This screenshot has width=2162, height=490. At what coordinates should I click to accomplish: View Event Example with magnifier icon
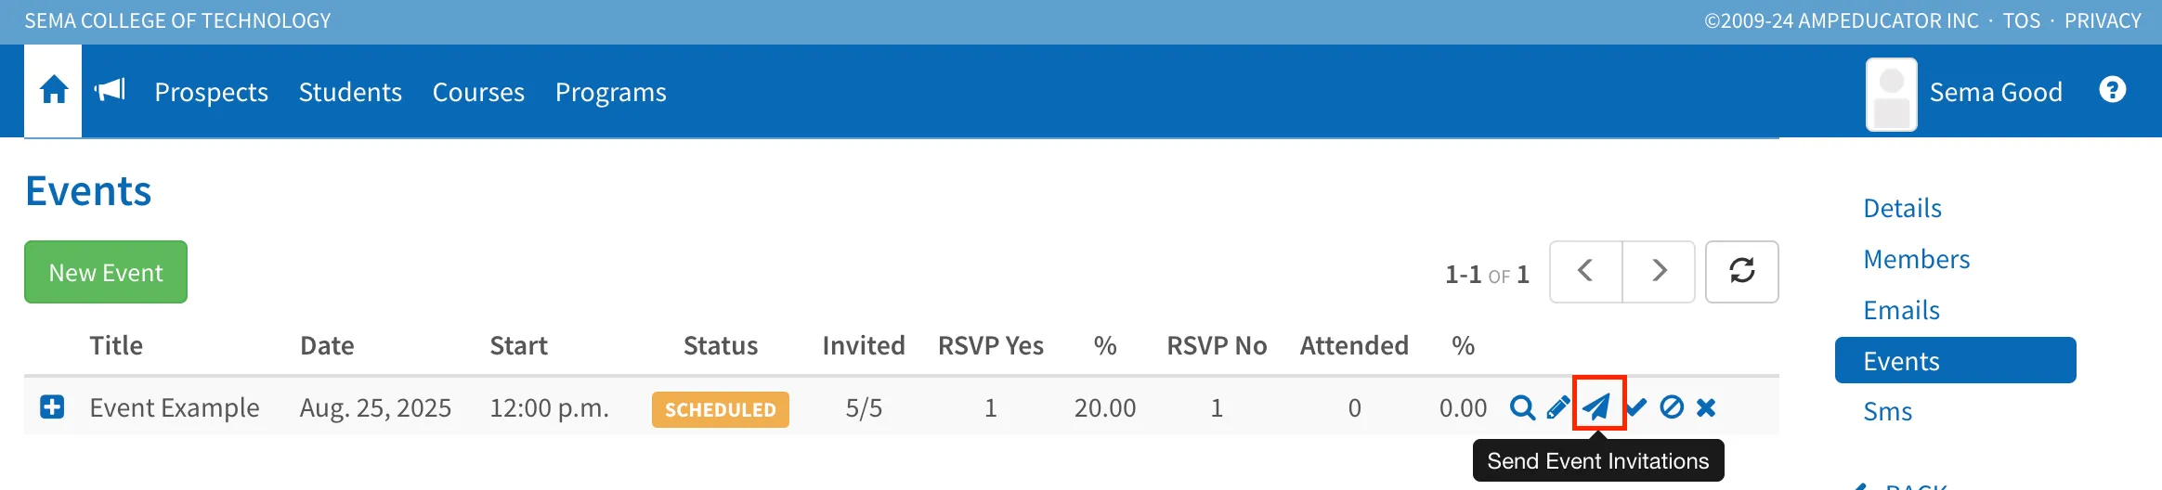coord(1522,407)
